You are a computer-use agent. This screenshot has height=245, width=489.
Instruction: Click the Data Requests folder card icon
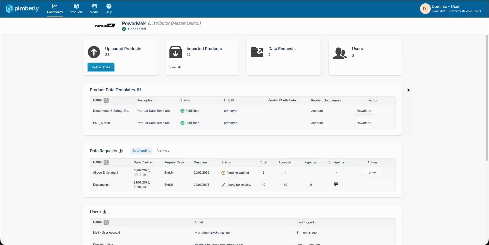click(x=257, y=52)
